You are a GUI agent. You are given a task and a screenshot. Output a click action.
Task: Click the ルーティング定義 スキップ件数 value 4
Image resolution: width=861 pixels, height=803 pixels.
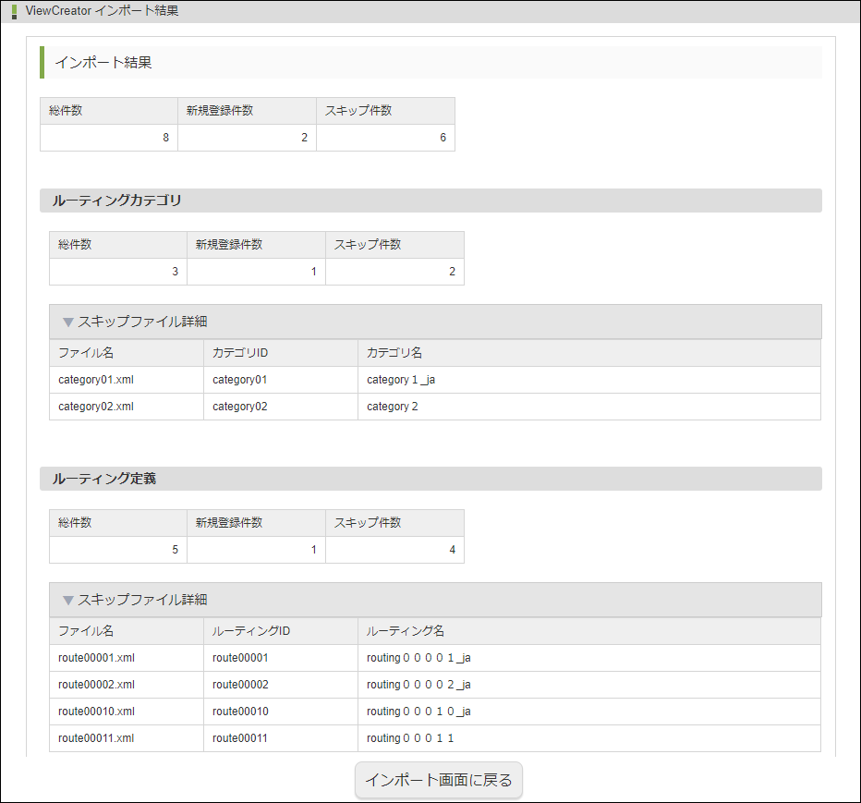pos(394,549)
